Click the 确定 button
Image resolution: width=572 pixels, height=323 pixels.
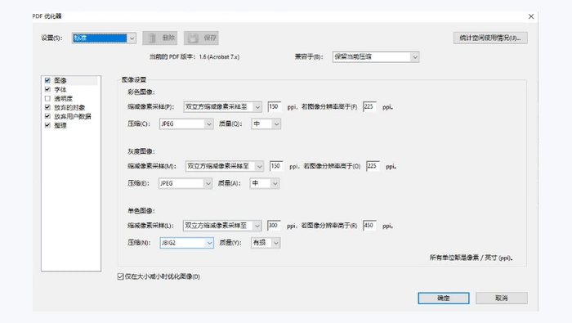click(x=444, y=298)
